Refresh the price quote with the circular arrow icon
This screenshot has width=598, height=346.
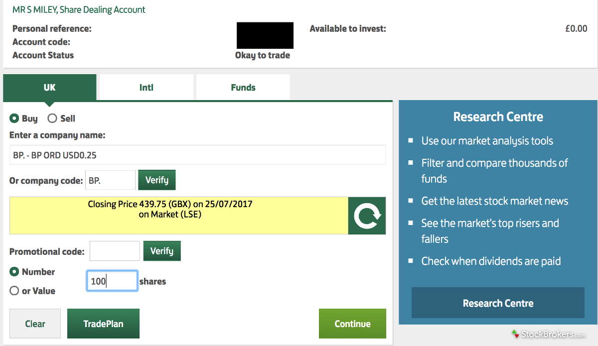367,216
